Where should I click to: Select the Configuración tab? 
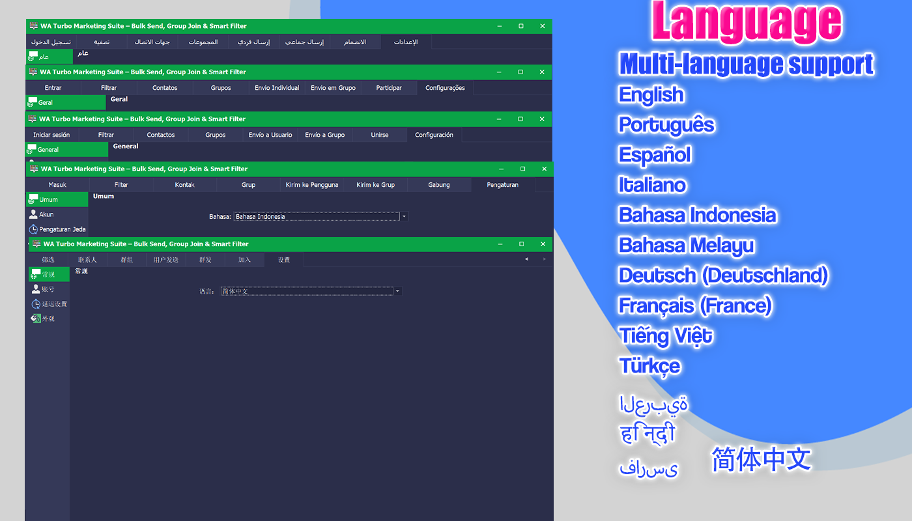[x=435, y=135]
